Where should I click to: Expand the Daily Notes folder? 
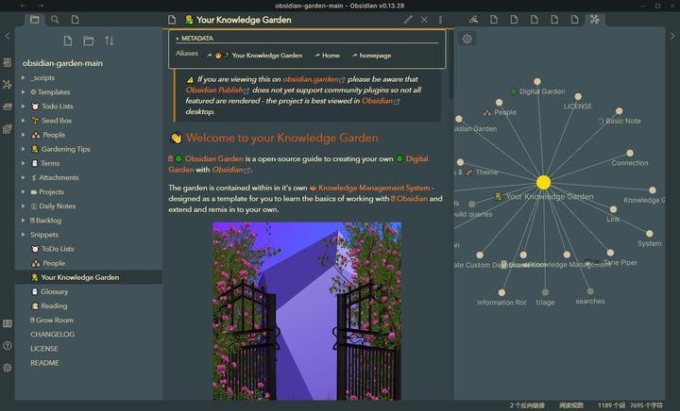click(x=24, y=205)
